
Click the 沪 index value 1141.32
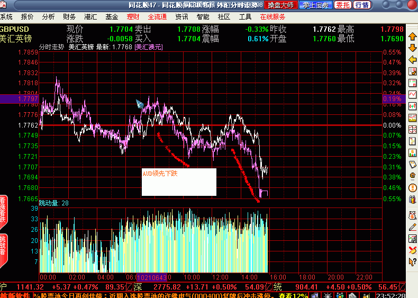pyautogui.click(x=30, y=287)
